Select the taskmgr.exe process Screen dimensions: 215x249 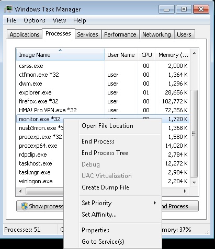[x=40, y=172]
